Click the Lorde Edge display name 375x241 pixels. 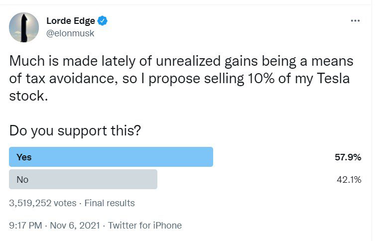click(71, 21)
